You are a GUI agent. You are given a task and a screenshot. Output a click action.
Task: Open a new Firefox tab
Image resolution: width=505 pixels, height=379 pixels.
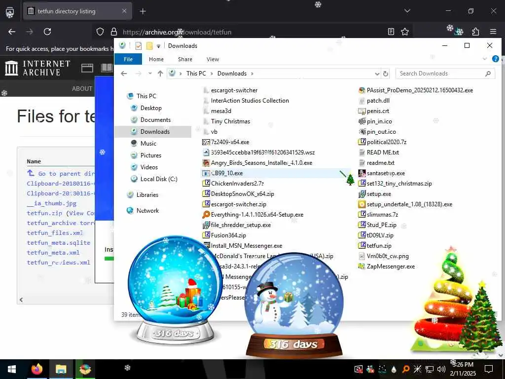[143, 11]
